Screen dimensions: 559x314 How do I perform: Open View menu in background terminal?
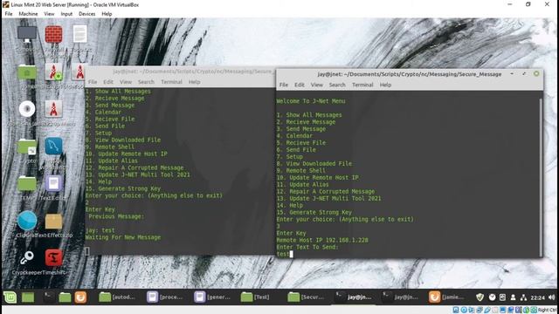pyautogui.click(x=126, y=82)
